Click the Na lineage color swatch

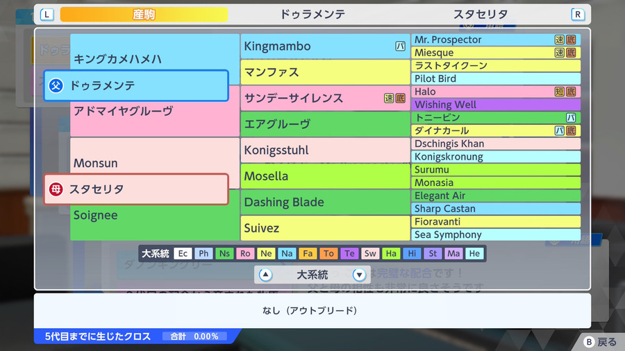pyautogui.click(x=287, y=253)
